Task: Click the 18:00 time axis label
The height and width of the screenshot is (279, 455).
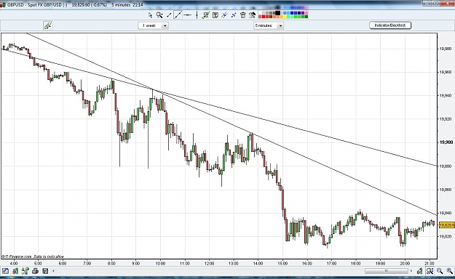Action: [x=356, y=263]
